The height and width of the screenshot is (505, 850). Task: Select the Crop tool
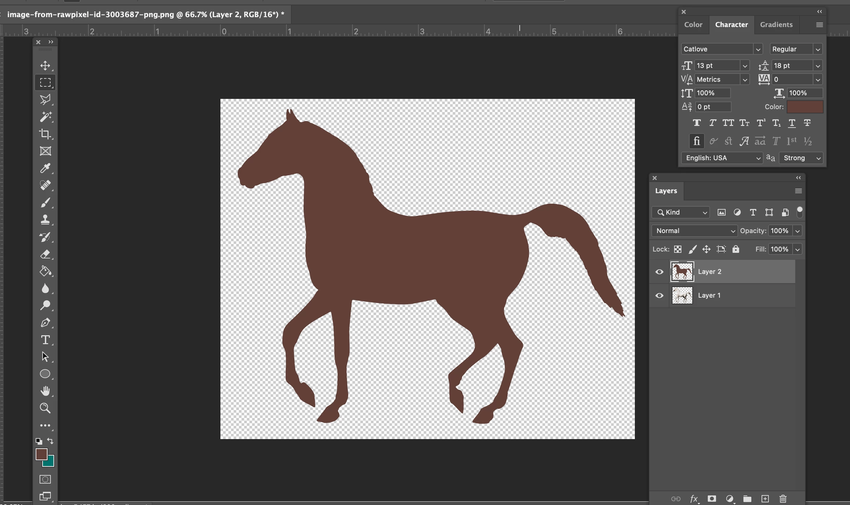[45, 134]
